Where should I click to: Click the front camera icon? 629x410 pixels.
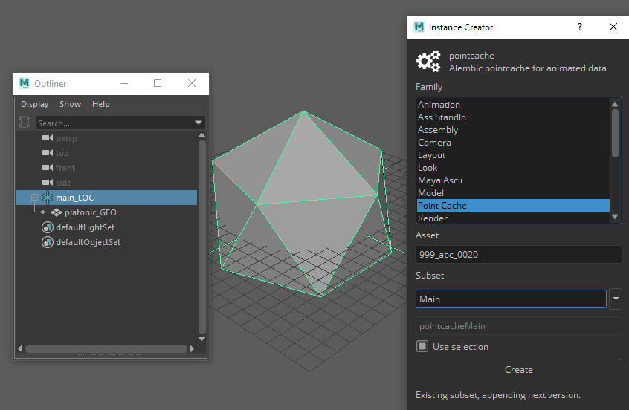pyautogui.click(x=48, y=168)
